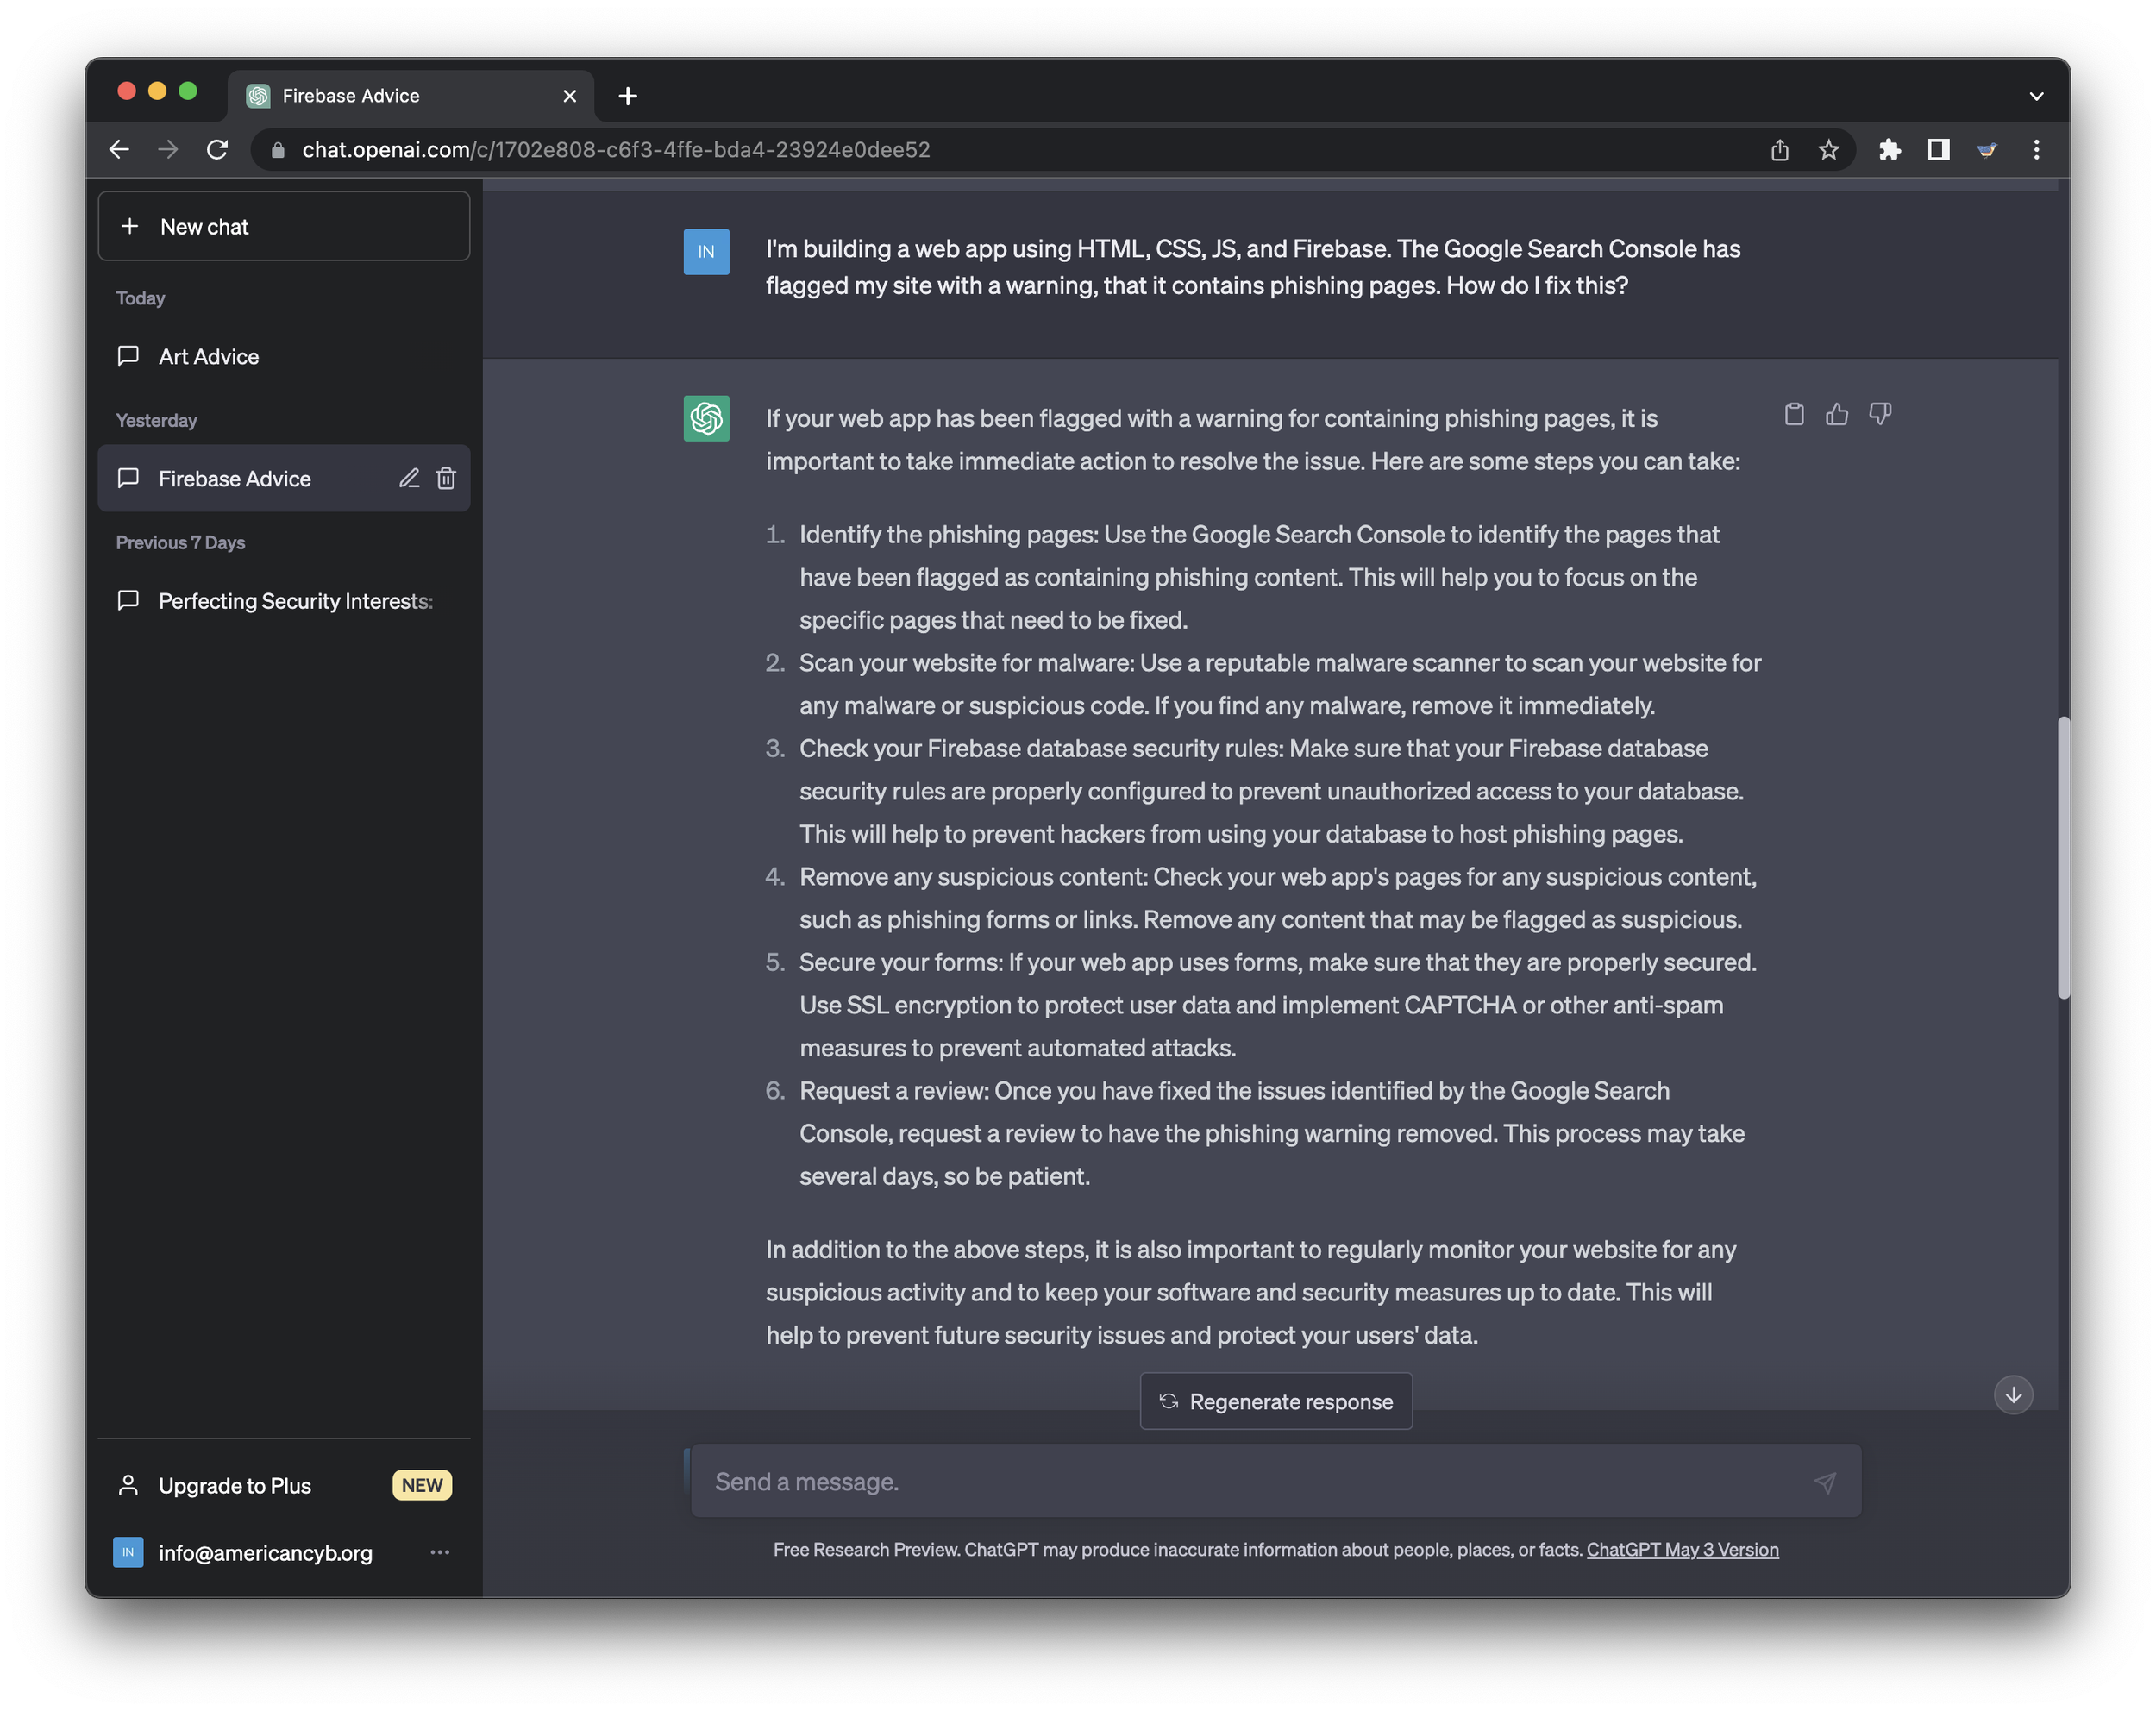Open account options three-dots menu
The height and width of the screenshot is (1711, 2156).
coord(439,1552)
